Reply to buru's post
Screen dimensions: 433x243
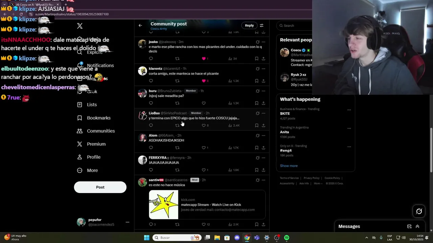[151, 103]
